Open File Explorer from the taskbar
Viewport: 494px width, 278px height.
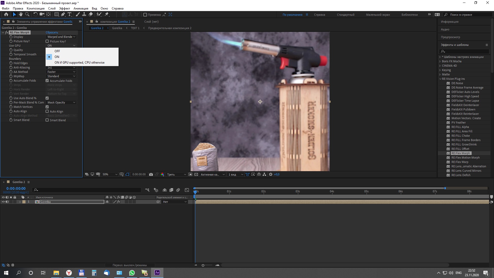(56, 273)
